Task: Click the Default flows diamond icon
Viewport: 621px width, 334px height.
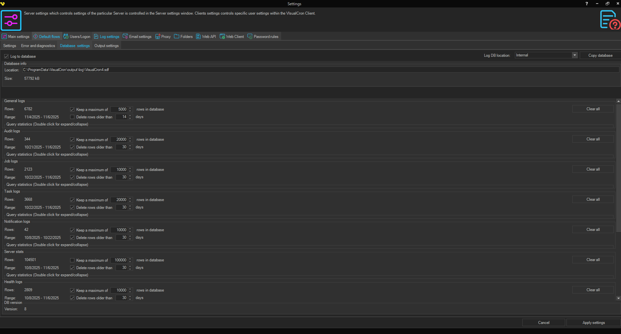Action: (35, 36)
